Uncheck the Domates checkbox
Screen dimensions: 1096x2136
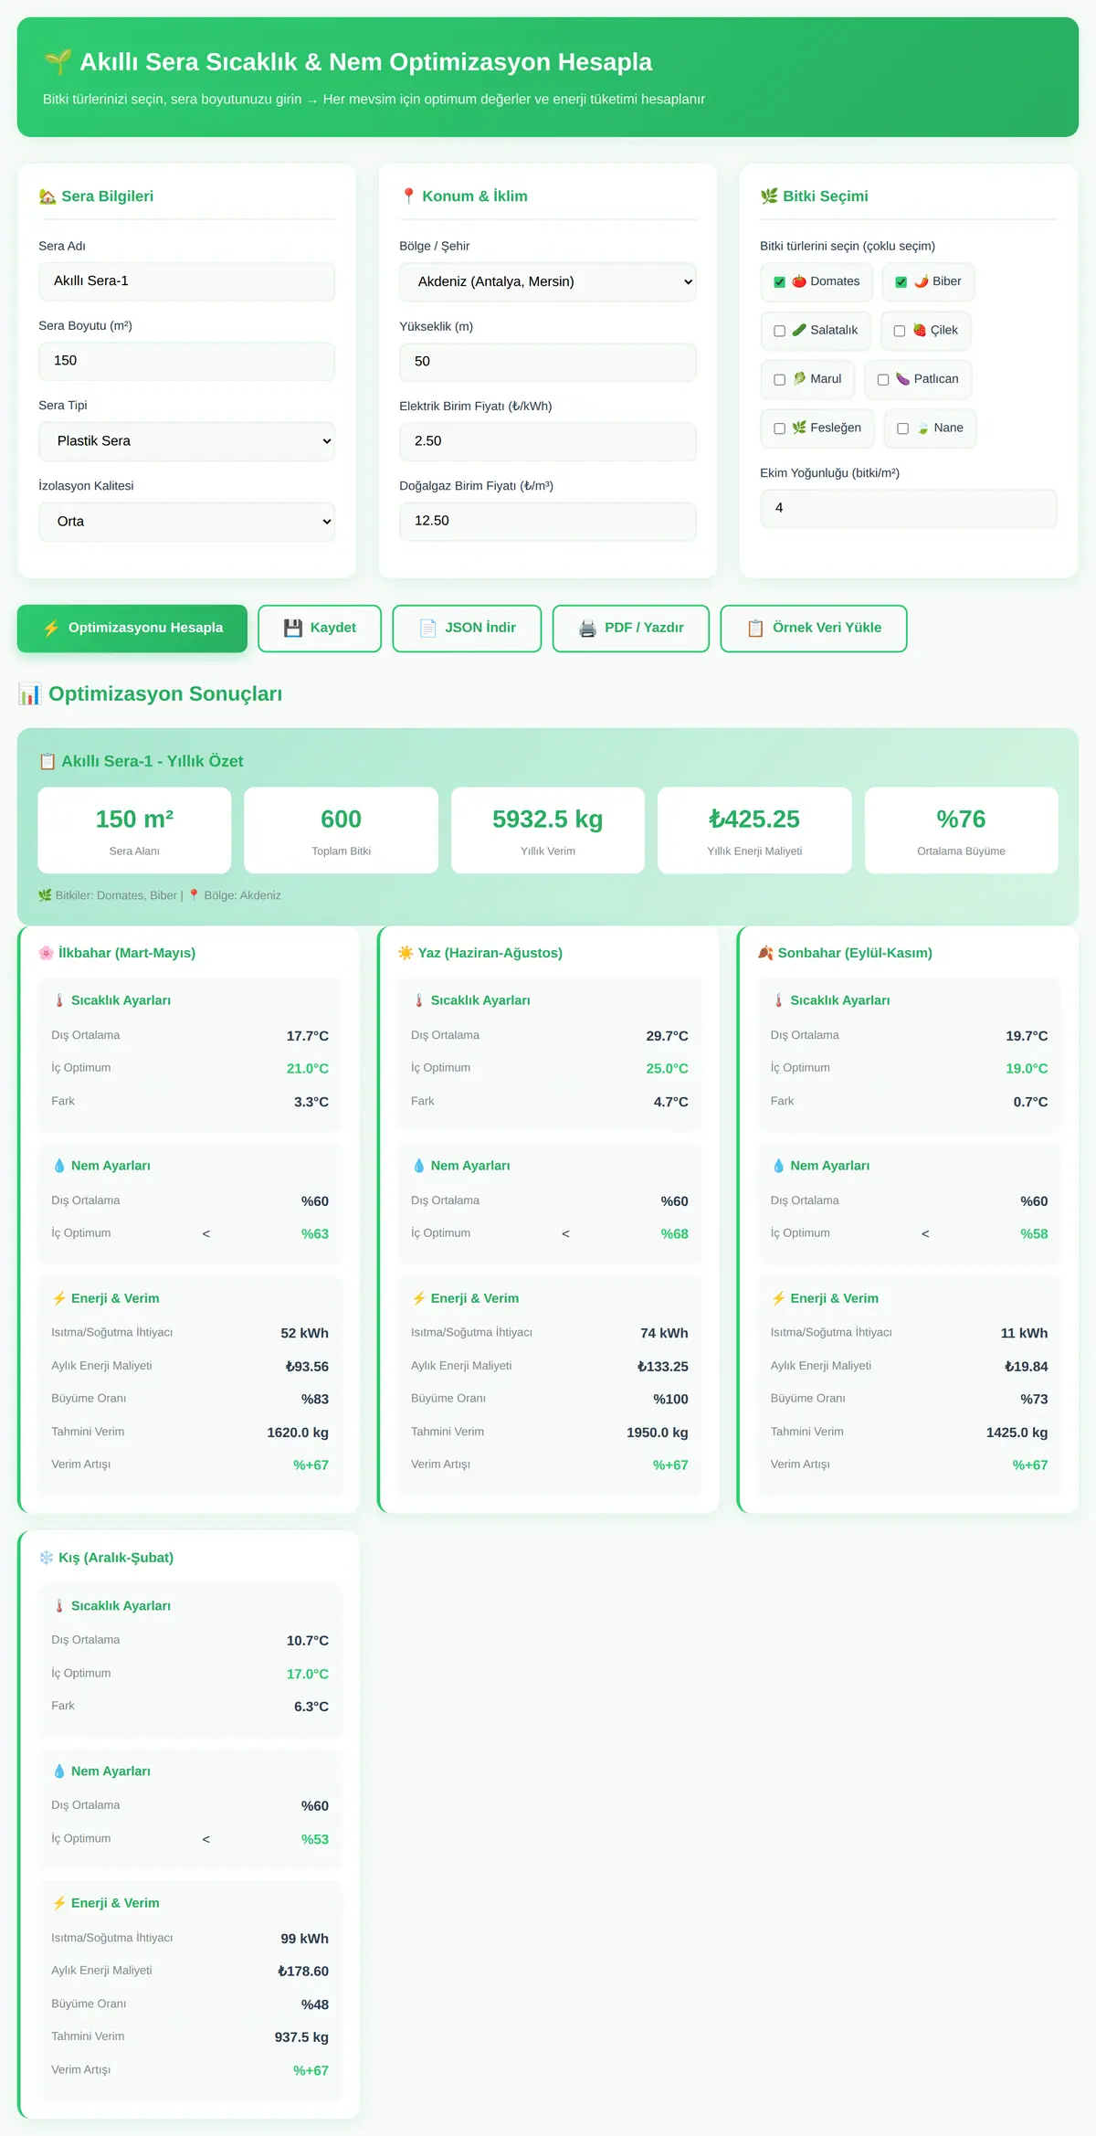(779, 282)
